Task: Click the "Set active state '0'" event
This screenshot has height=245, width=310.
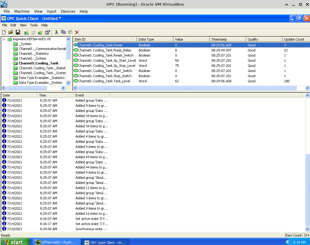Action: (92, 219)
